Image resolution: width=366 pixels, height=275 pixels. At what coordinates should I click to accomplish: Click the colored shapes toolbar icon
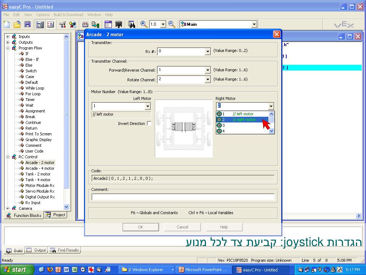pyautogui.click(x=73, y=24)
